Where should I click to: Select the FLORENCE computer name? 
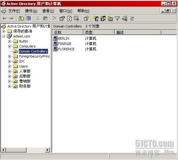pyautogui.click(x=66, y=49)
